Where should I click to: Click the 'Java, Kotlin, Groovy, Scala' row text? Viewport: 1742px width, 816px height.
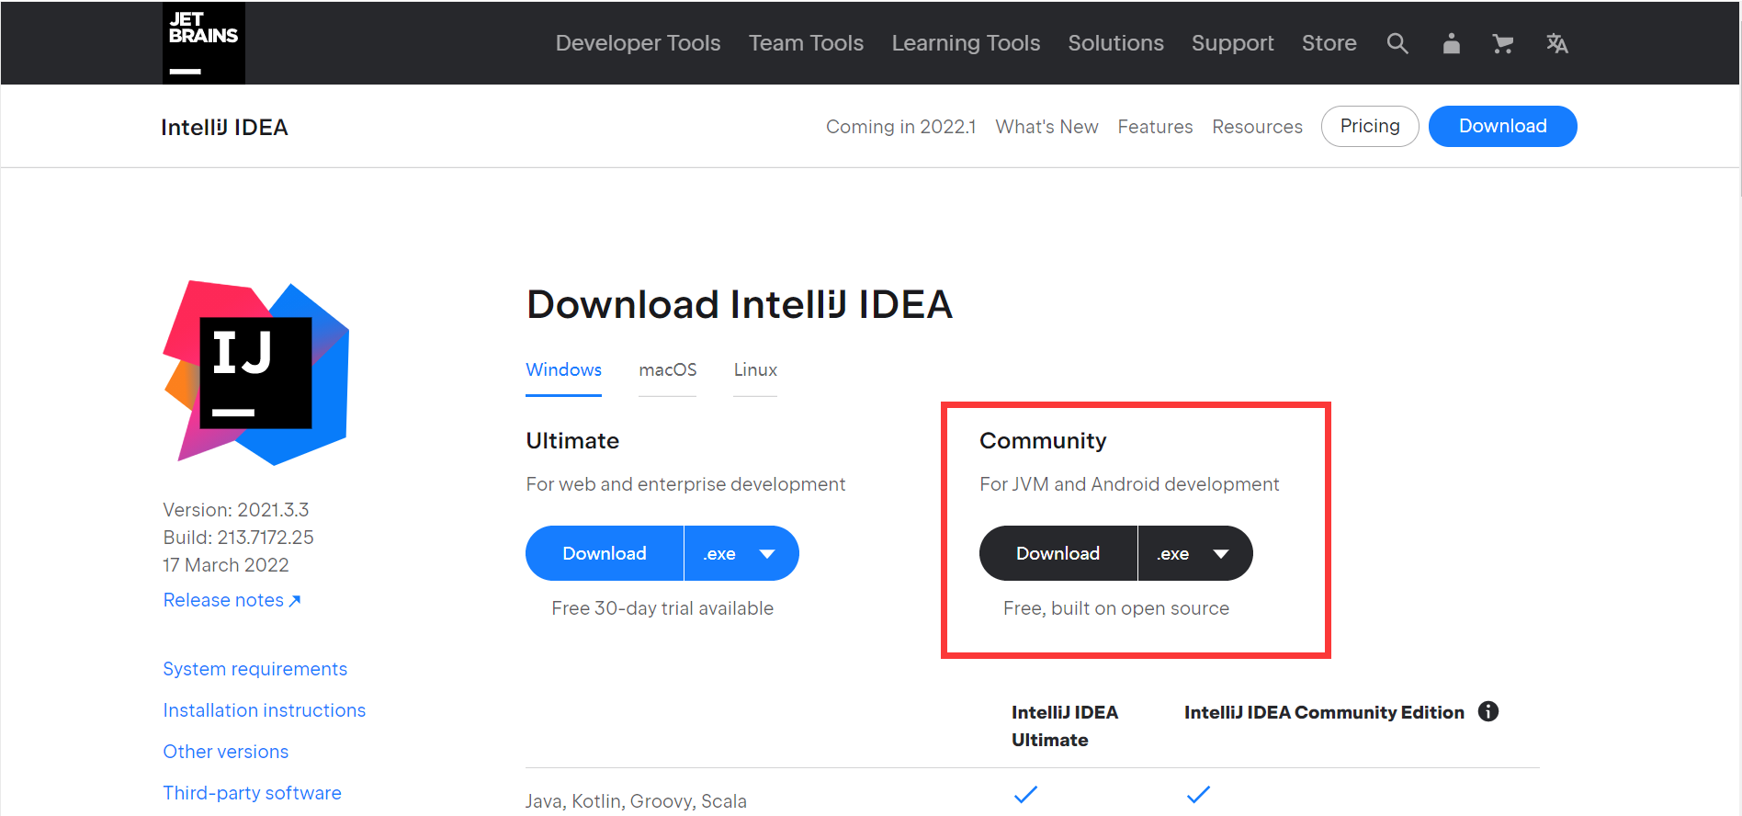636,800
